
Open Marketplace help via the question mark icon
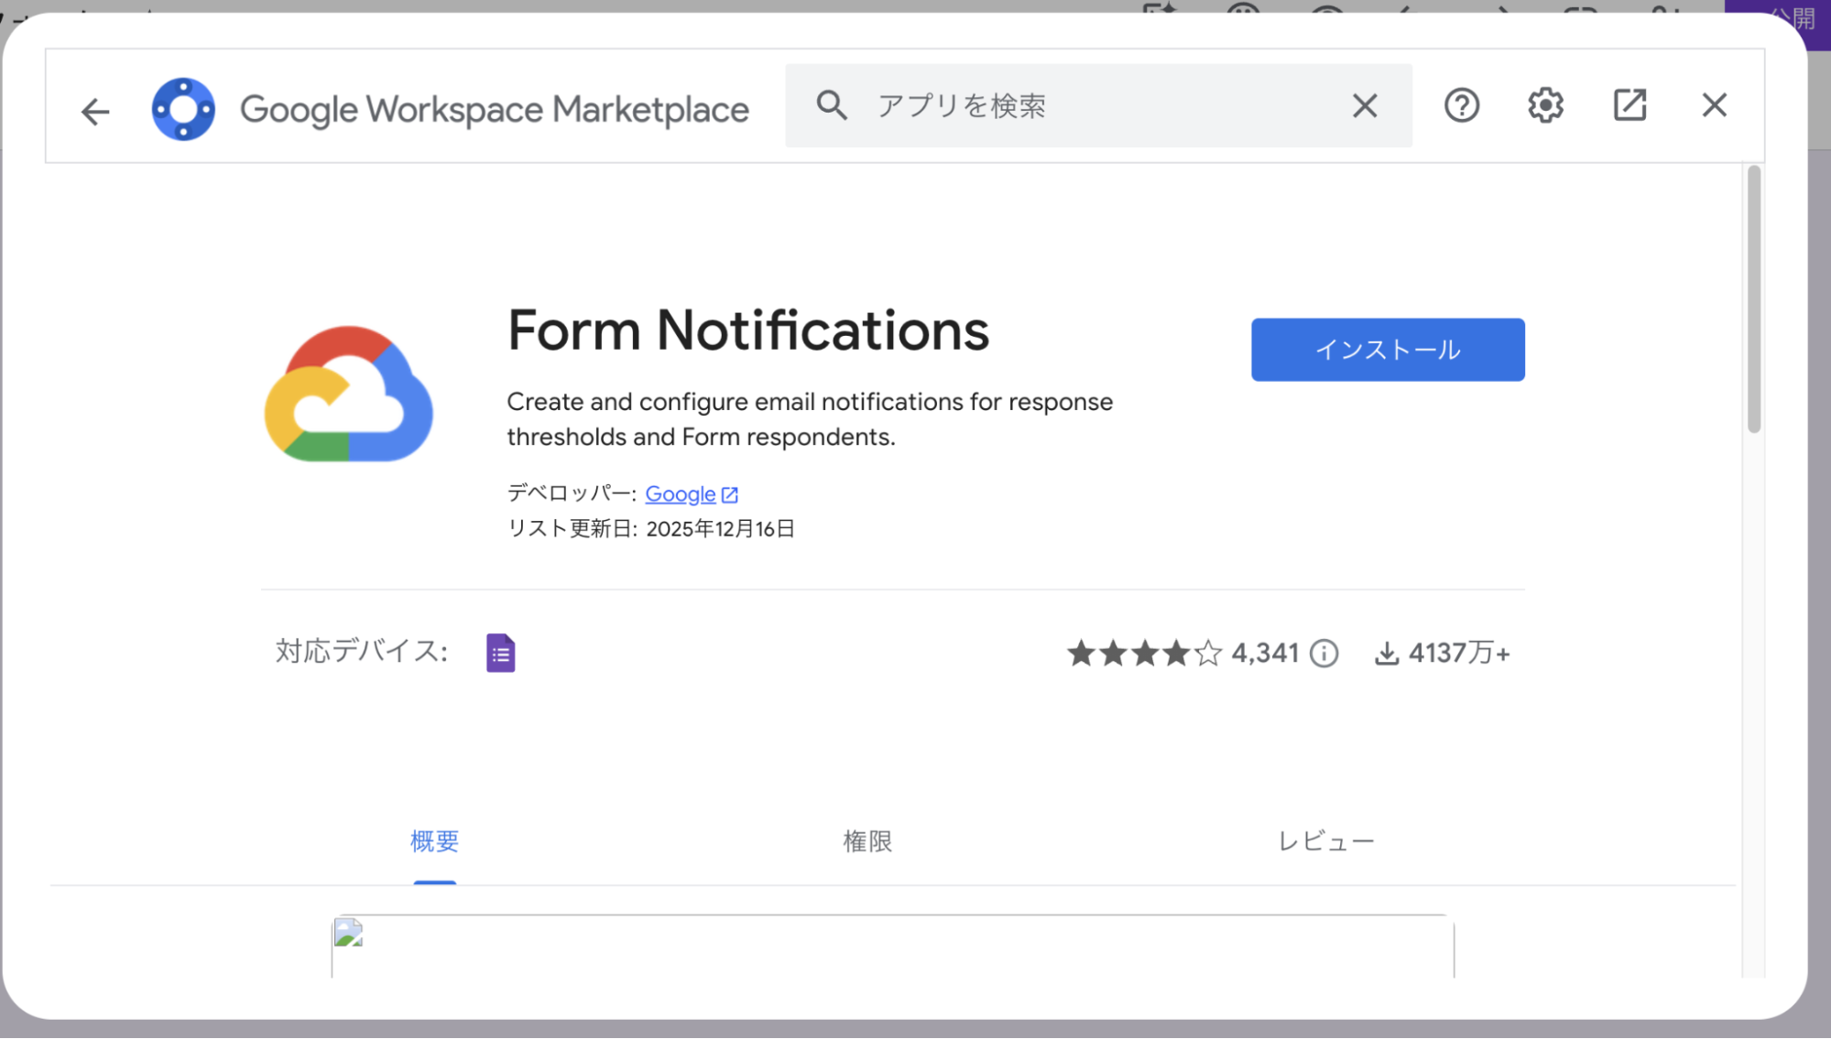point(1460,105)
